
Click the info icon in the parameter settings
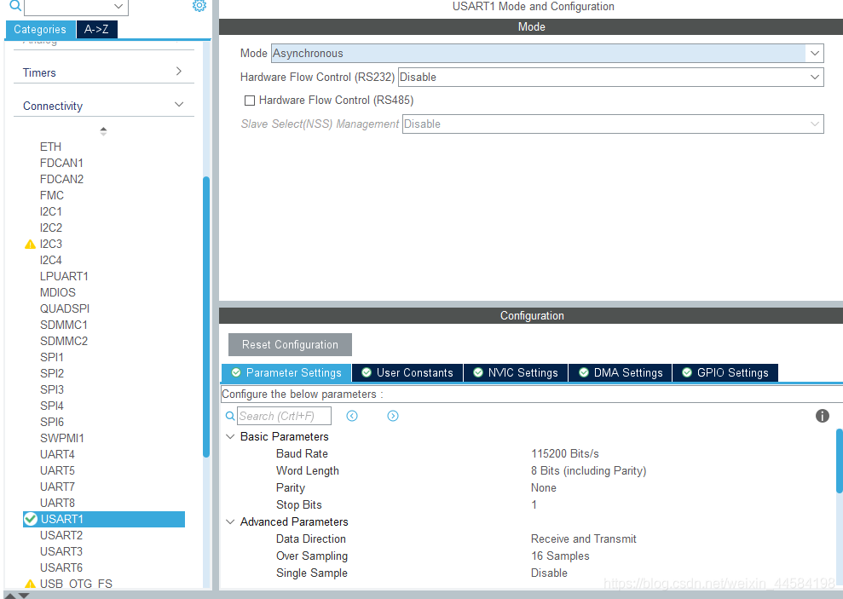pos(822,416)
